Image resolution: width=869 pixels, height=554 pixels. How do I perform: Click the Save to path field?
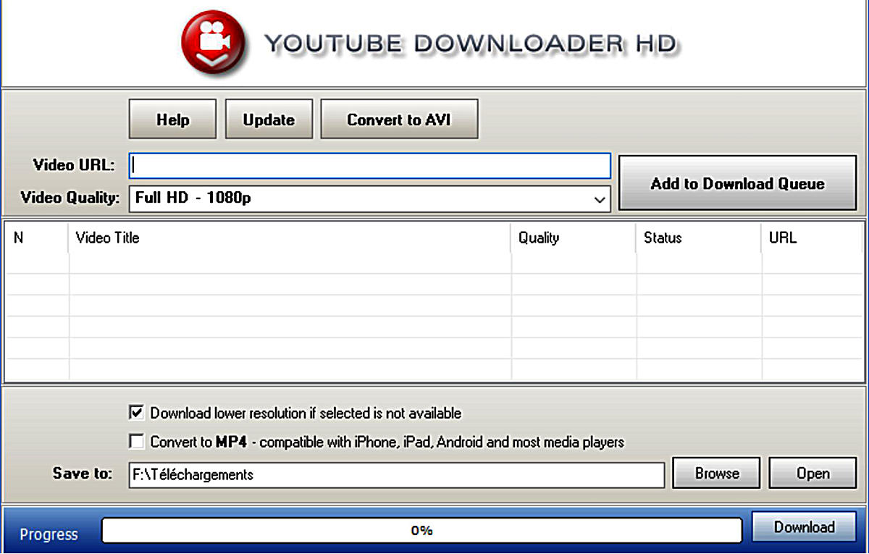click(397, 475)
